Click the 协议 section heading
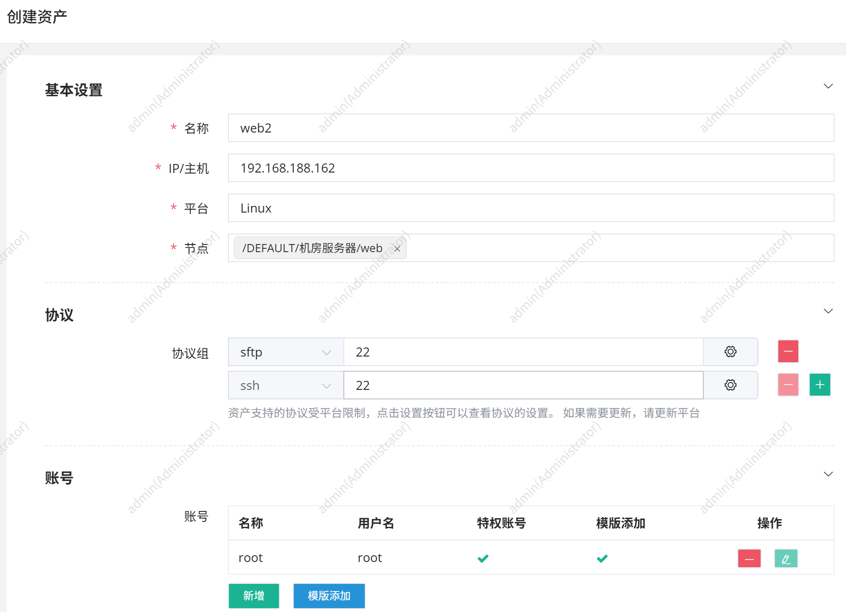 [59, 315]
